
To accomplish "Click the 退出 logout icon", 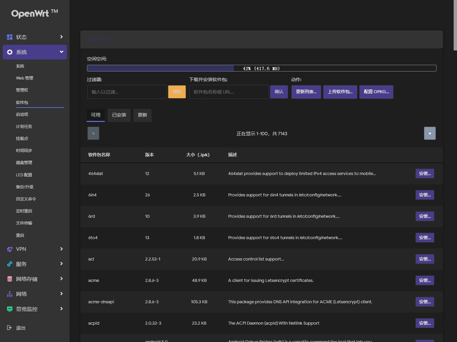I will (9, 328).
